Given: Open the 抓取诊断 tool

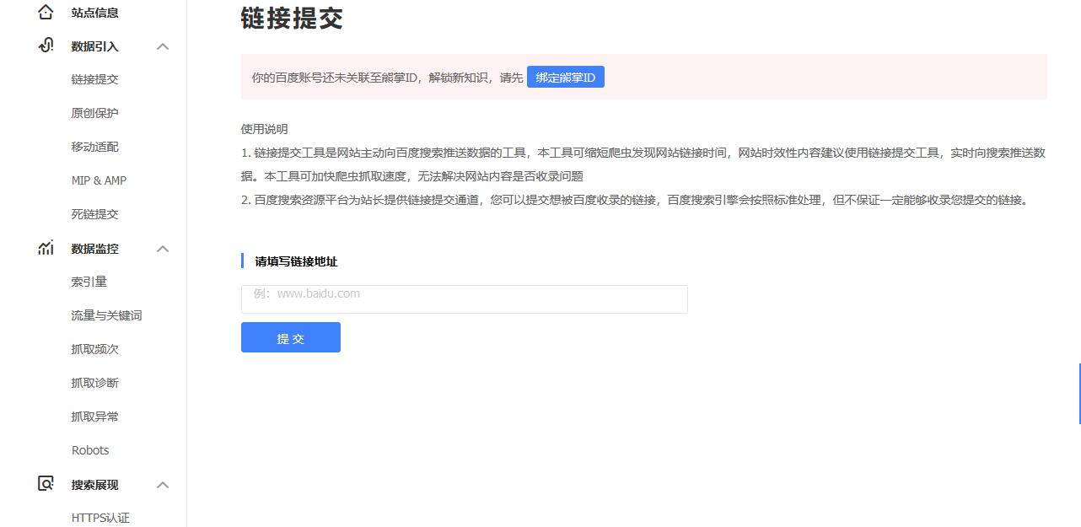Looking at the screenshot, I should point(94,383).
